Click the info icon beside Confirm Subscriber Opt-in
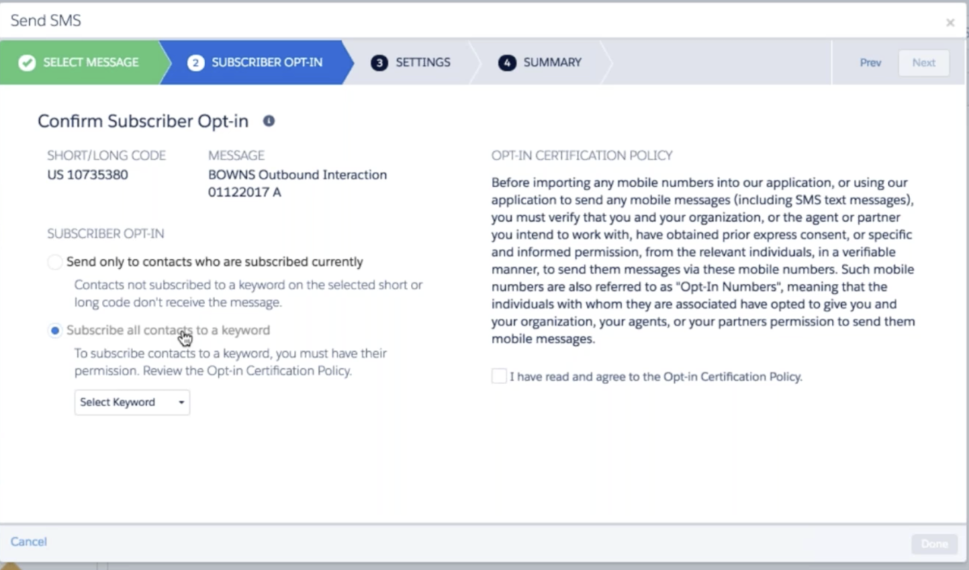 click(269, 121)
